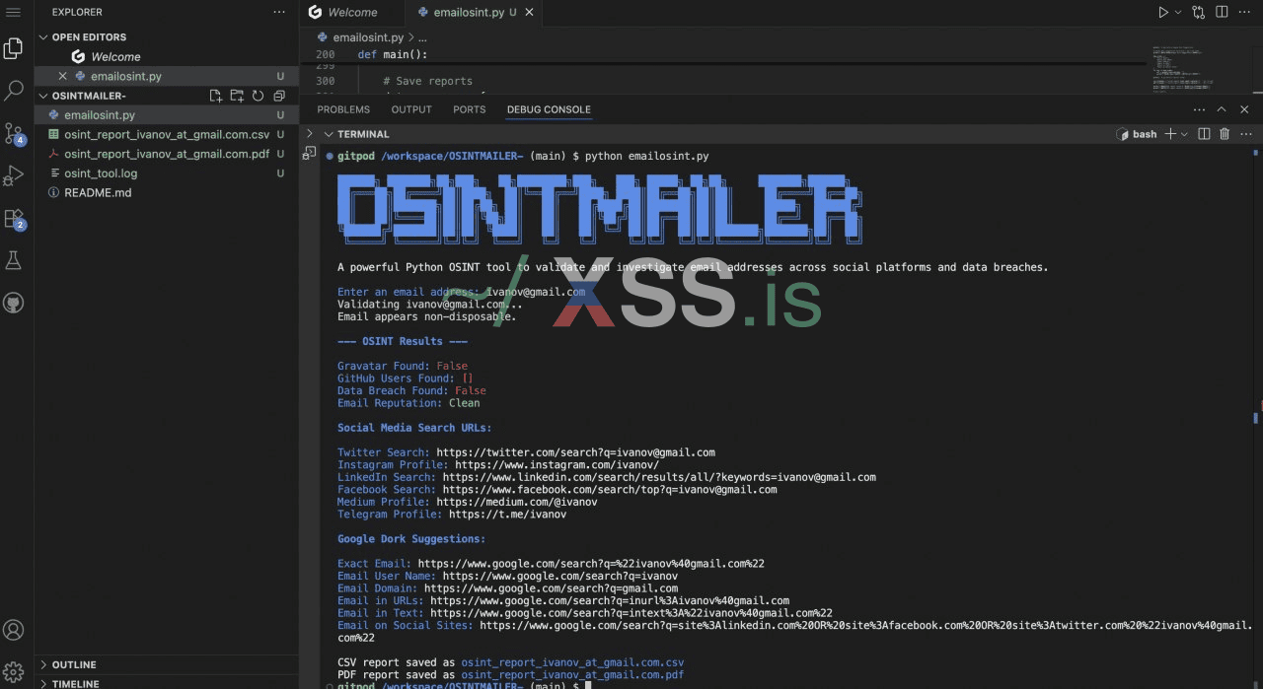The height and width of the screenshot is (689, 1263).
Task: Open panel views and more actions ellipsis
Action: coord(1199,109)
